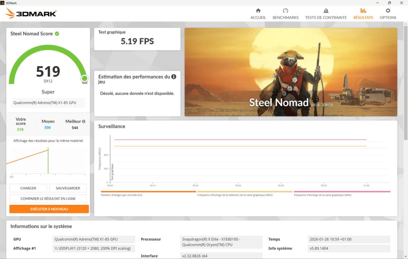Click the Résultats bar chart icon
The height and width of the screenshot is (259, 408).
point(363,11)
